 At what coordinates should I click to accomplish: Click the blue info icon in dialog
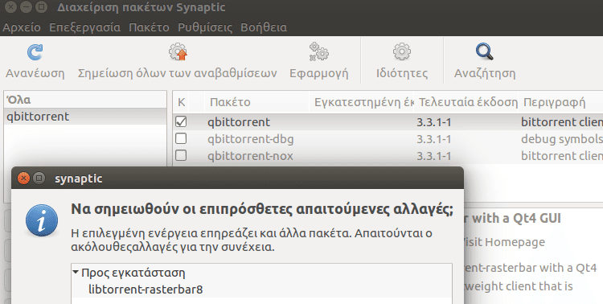[42, 220]
